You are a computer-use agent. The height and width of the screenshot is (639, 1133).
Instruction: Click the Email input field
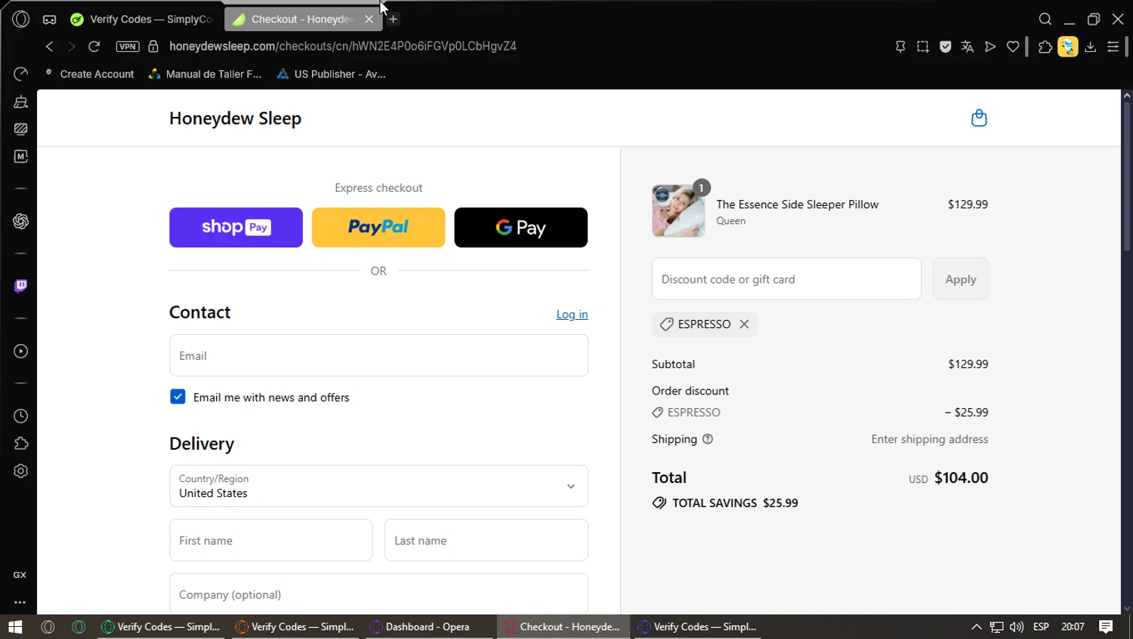point(378,355)
